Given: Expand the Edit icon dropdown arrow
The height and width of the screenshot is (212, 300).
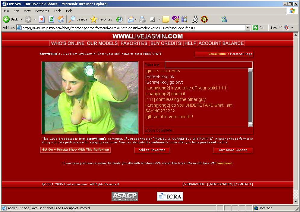Looking at the screenshot, I should coord(159,20).
